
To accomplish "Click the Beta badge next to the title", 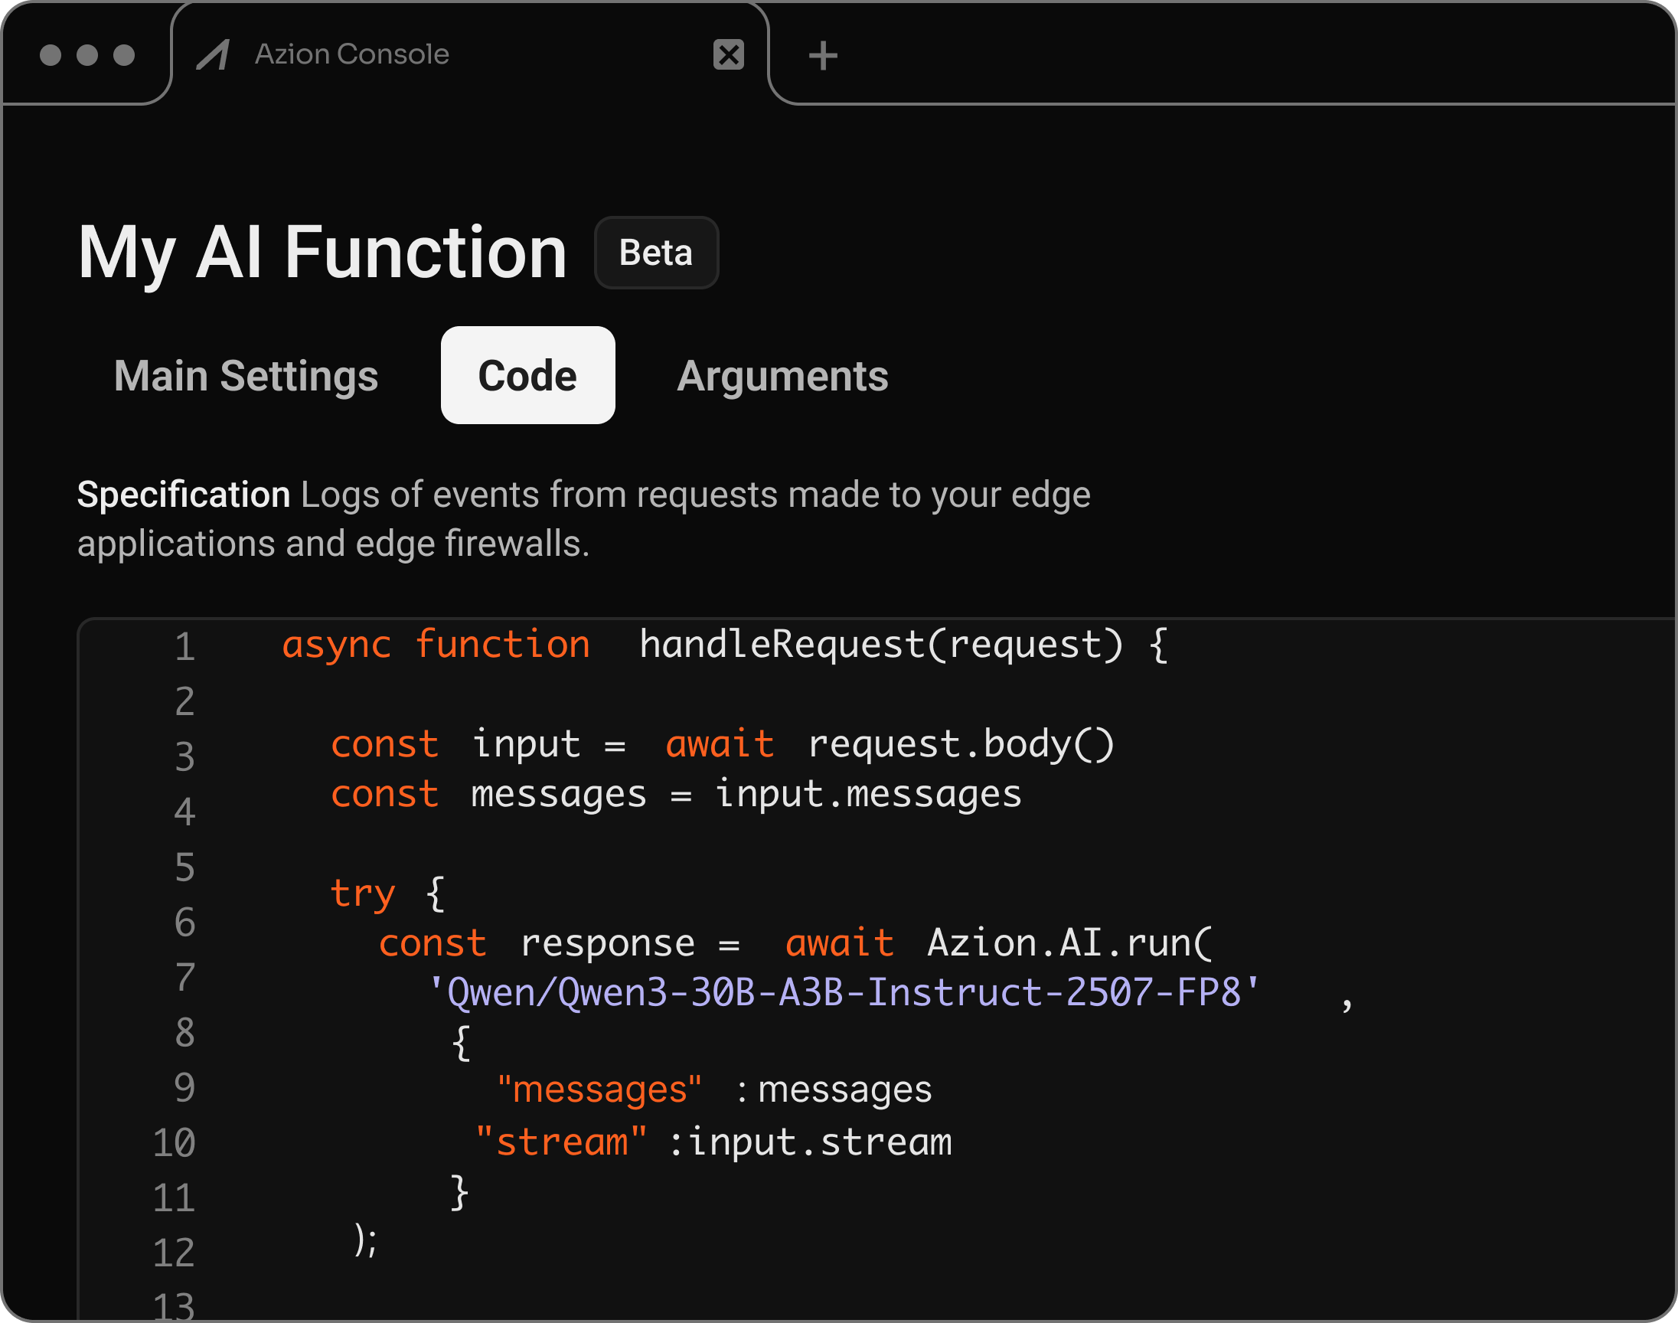I will [x=655, y=252].
